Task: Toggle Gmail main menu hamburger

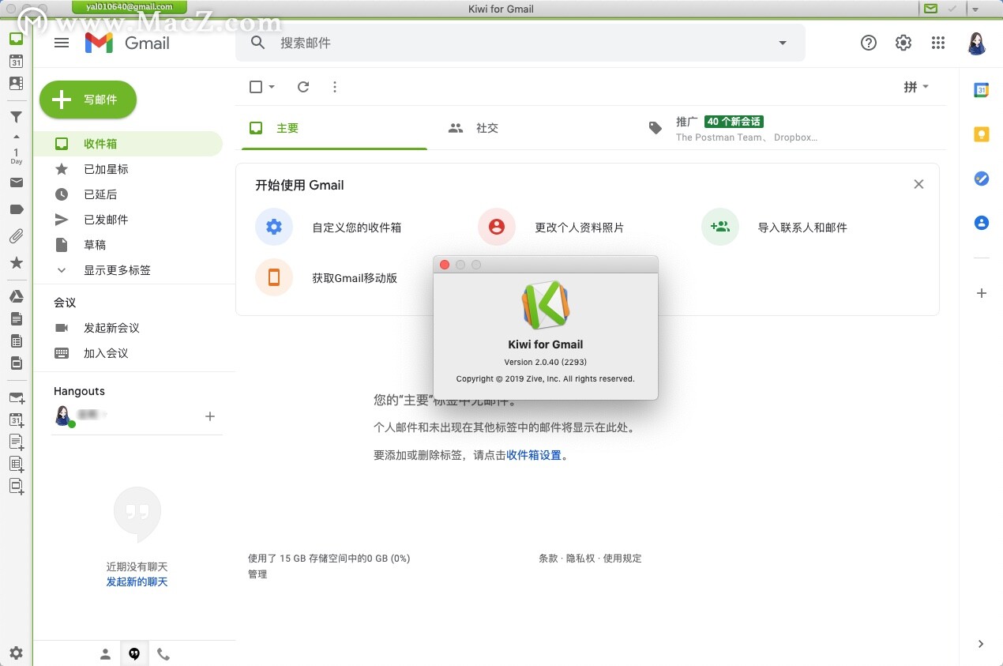Action: click(62, 43)
